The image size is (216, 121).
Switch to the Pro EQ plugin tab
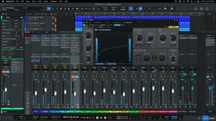(x=139, y=23)
